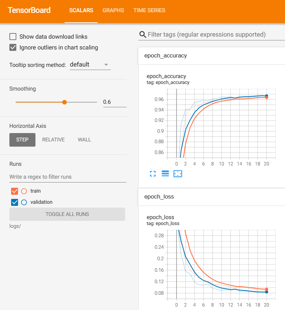Click the search magnifier icon beside Filter tags

pos(142,34)
